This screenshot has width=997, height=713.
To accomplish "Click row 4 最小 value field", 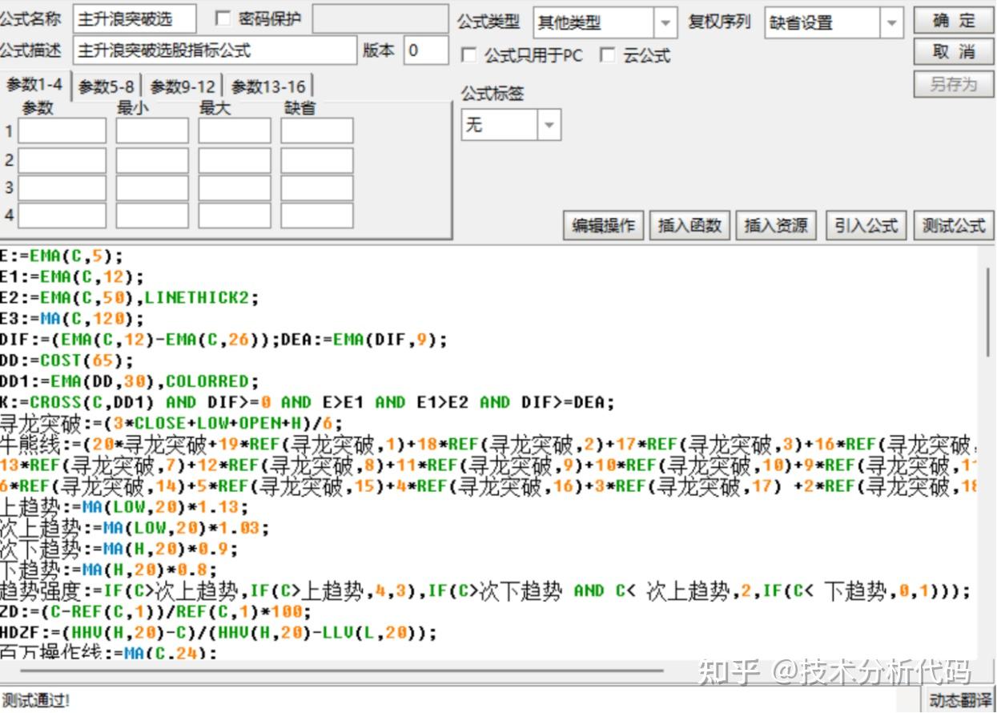I will click(x=153, y=216).
